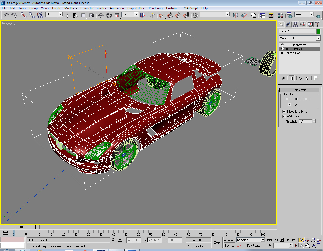Viewport: 323px width, 251px height.
Task: Uncheck the Flip checkbox
Action: (289, 104)
